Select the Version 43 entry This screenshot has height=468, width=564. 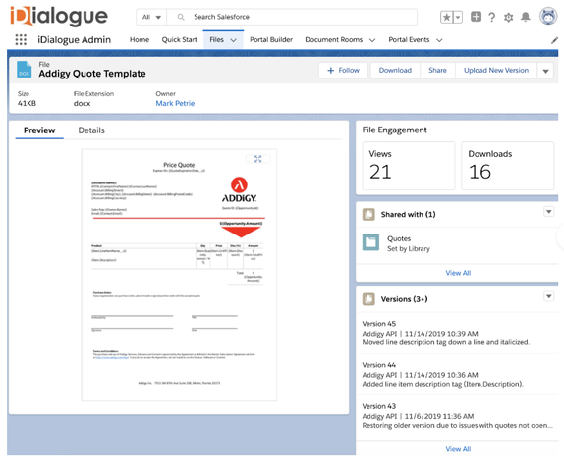(x=457, y=416)
